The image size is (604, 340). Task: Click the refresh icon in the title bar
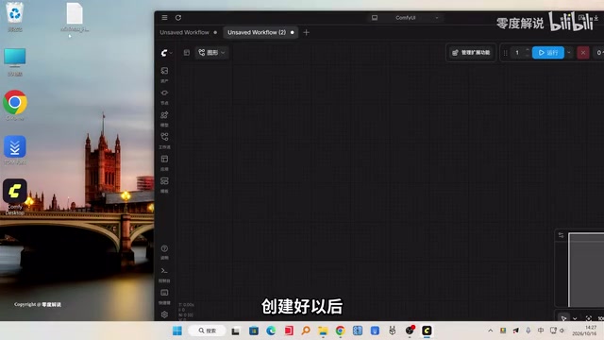tap(178, 18)
